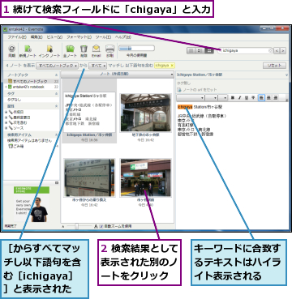Click the monthly usage progress bar

point(136,49)
